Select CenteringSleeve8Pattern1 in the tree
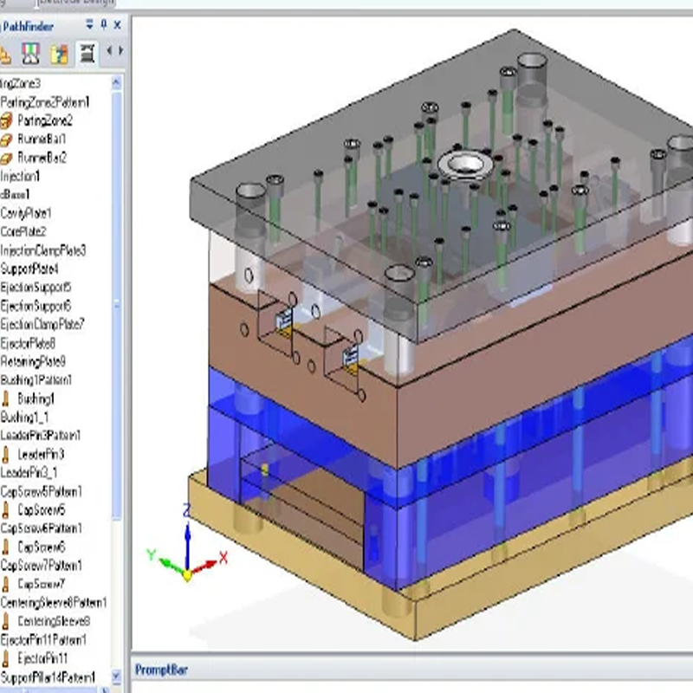This screenshot has width=693, height=693. (x=54, y=603)
